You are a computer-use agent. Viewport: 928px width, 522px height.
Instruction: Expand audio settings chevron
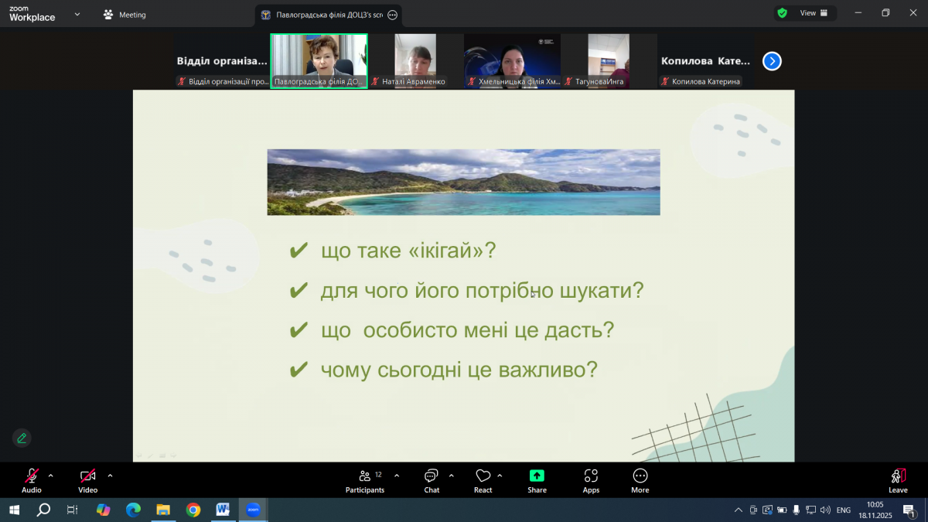coord(51,476)
